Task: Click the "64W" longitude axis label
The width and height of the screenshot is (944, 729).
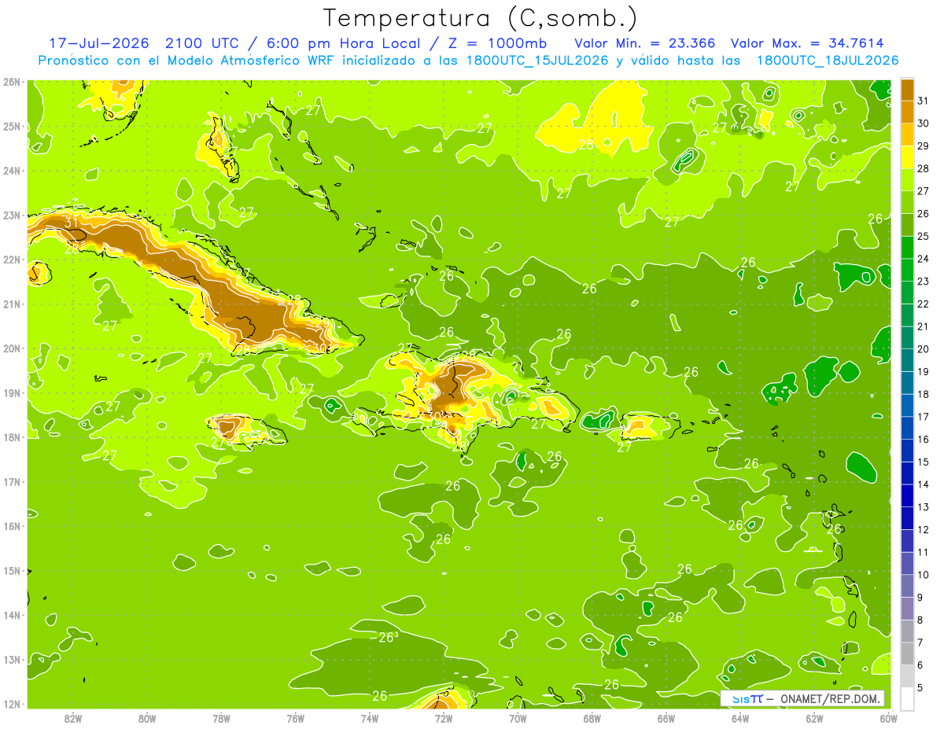Action: 740,719
